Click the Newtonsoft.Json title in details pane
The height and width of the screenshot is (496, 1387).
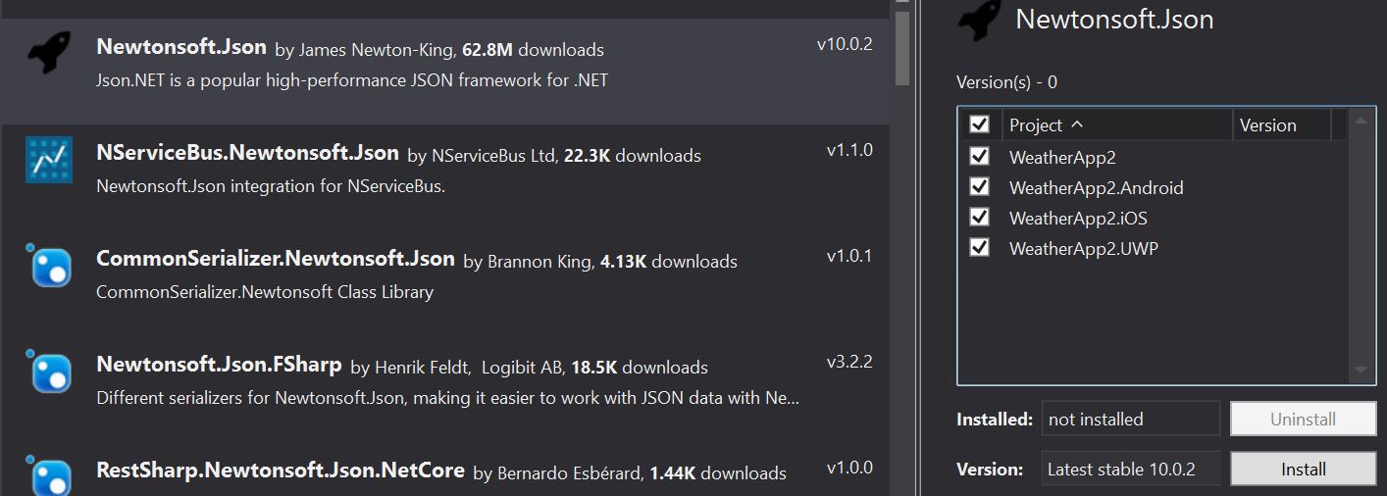pos(1114,19)
